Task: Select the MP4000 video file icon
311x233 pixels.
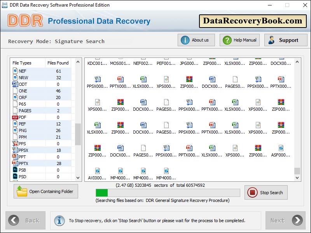Action: coord(120,171)
